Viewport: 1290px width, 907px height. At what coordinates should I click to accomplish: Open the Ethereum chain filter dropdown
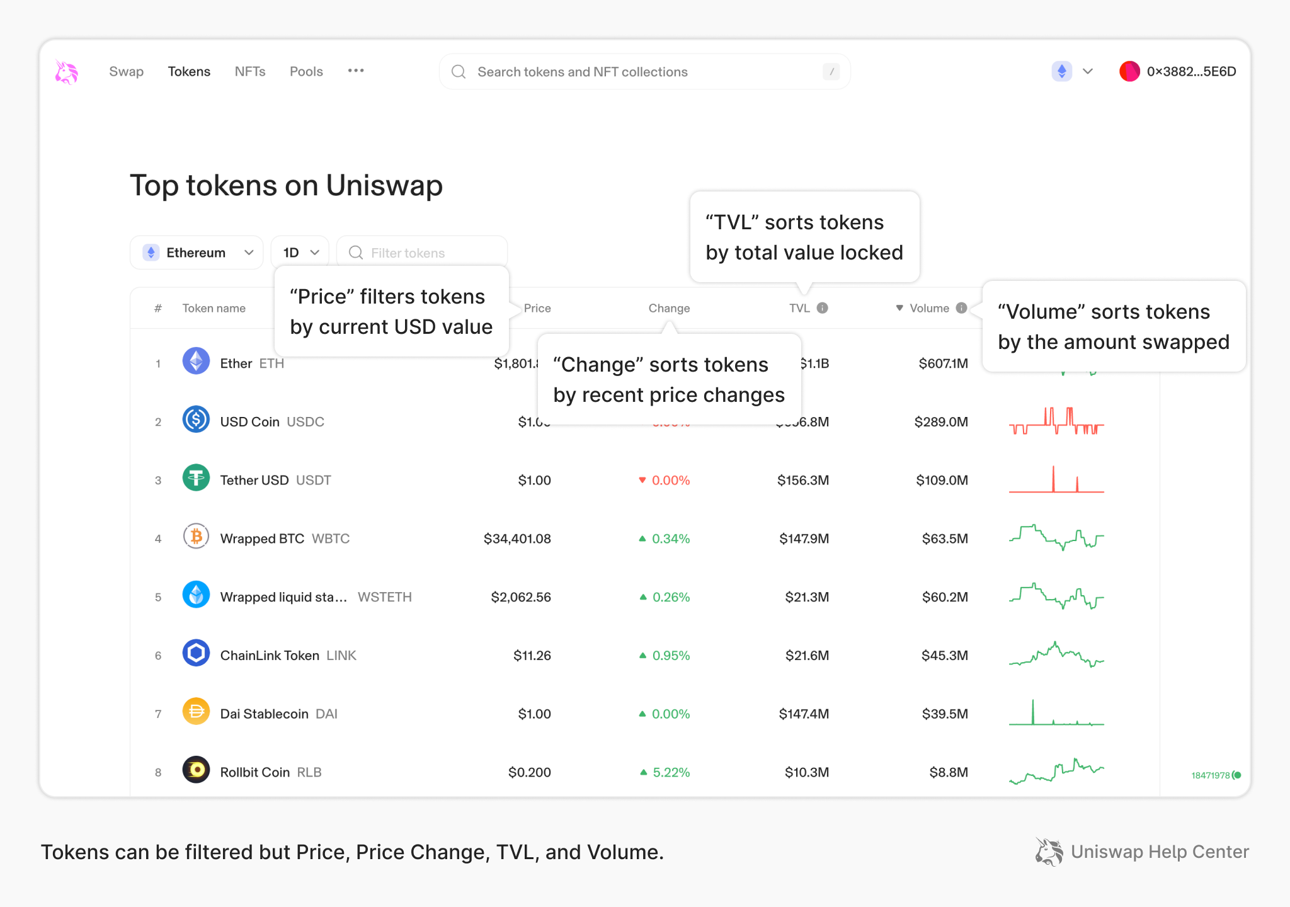pyautogui.click(x=197, y=253)
